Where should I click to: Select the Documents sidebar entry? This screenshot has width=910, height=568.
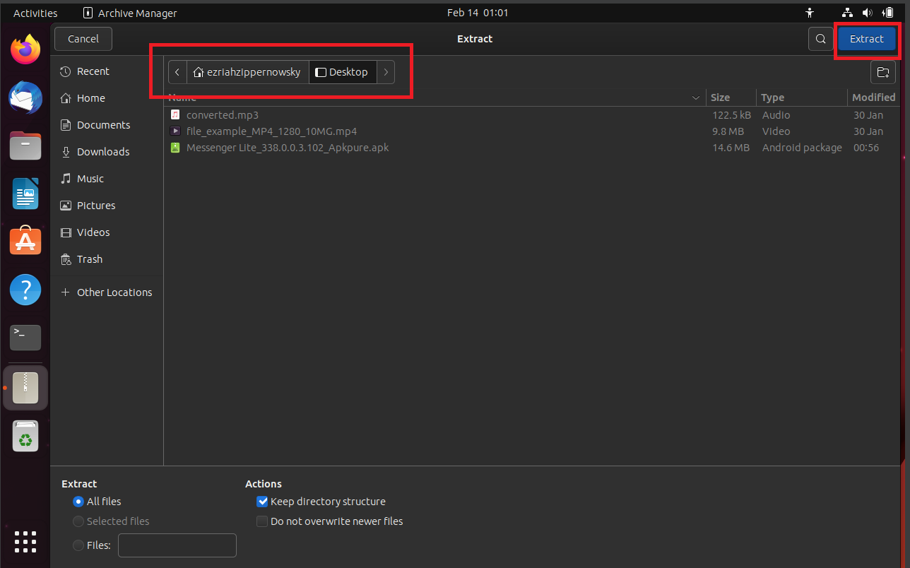(x=103, y=124)
